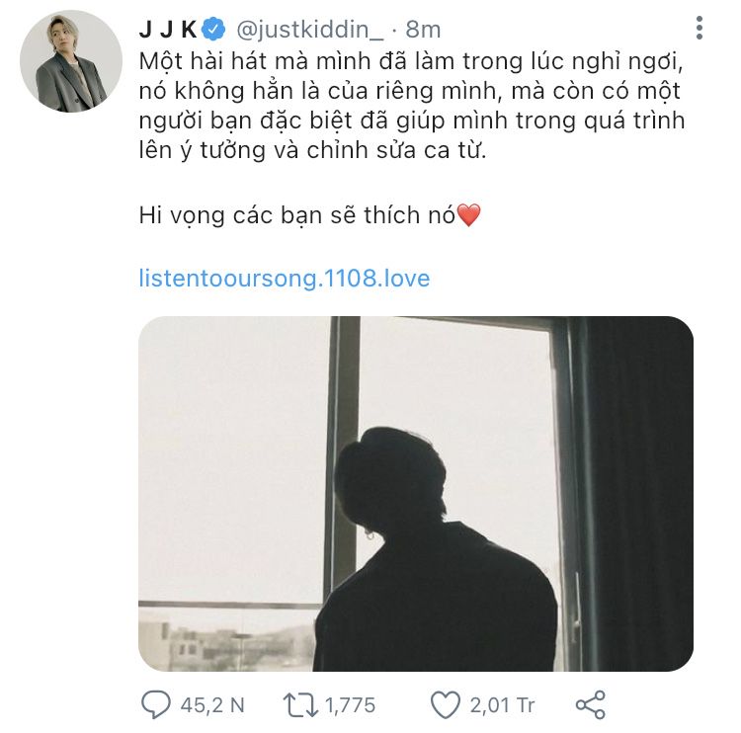Click the 45,2 N reply count
The image size is (741, 733).
(212, 705)
